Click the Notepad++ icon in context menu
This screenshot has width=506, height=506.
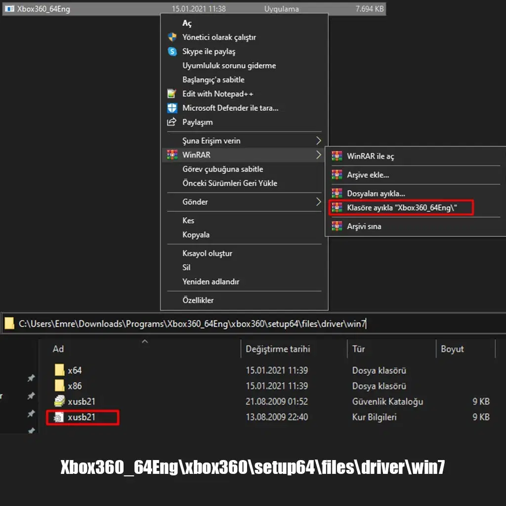pyautogui.click(x=171, y=93)
